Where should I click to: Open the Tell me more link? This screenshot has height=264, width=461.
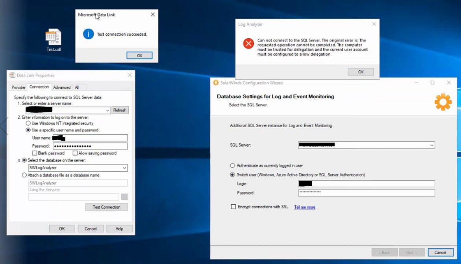click(305, 207)
